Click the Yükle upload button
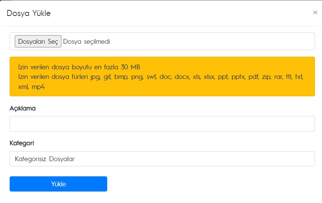 [58, 184]
